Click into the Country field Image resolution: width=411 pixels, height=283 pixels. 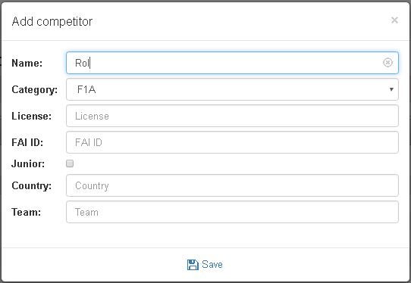tap(232, 185)
